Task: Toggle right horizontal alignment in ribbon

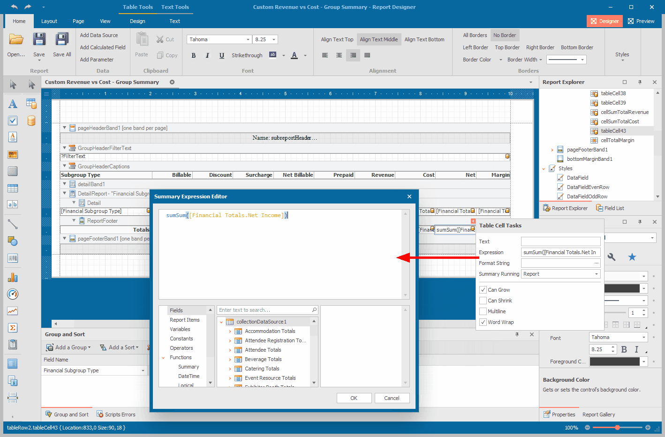Action: (353, 55)
